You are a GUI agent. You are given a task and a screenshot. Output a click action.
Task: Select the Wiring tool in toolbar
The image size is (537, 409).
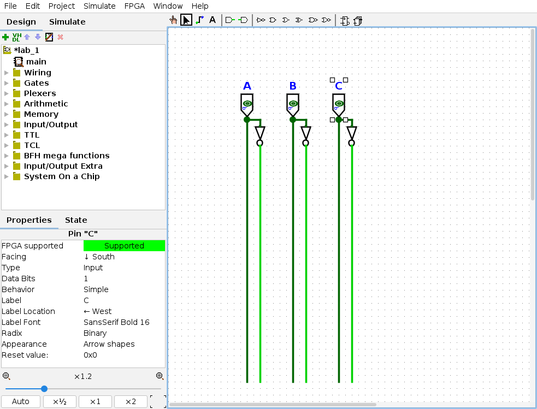pos(199,20)
